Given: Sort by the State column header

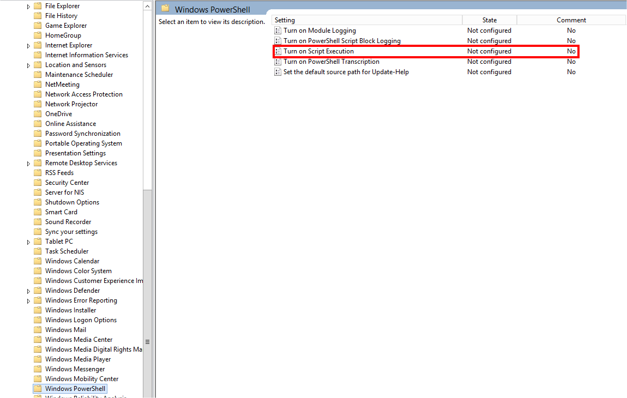Looking at the screenshot, I should pyautogui.click(x=490, y=20).
